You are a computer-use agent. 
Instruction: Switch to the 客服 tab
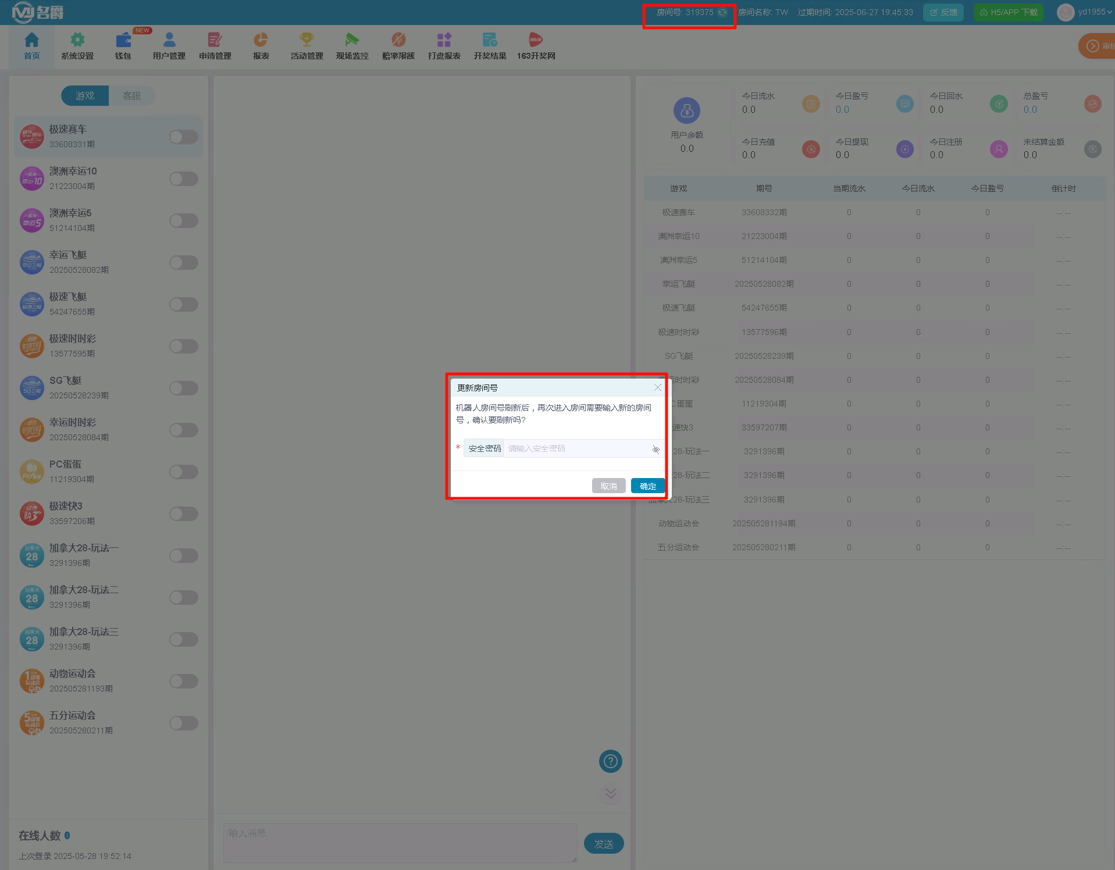pyautogui.click(x=131, y=96)
